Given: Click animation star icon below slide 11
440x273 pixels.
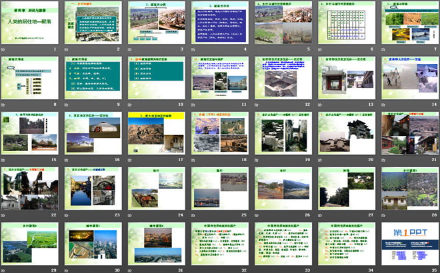Looking at the screenshot, I should click(193, 105).
